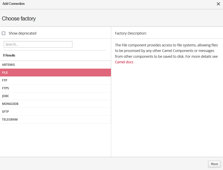Click inside the Search field
This screenshot has height=170, width=223.
pos(38,44)
